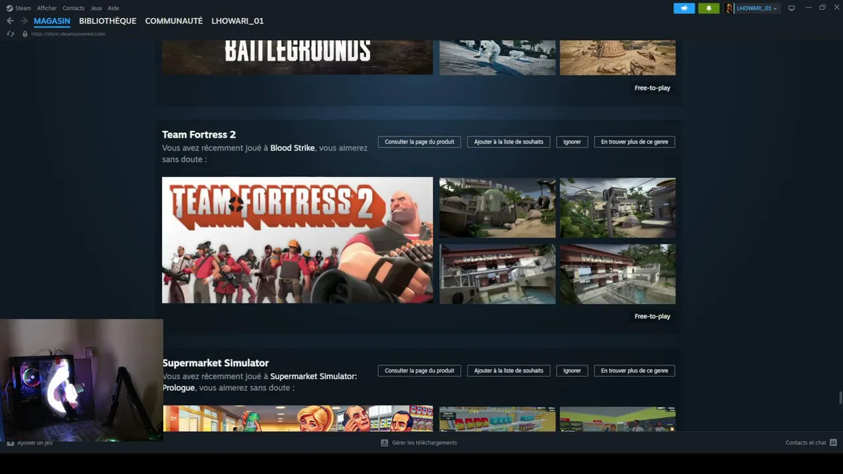Reload the store page
This screenshot has width=843, height=474.
coord(10,34)
